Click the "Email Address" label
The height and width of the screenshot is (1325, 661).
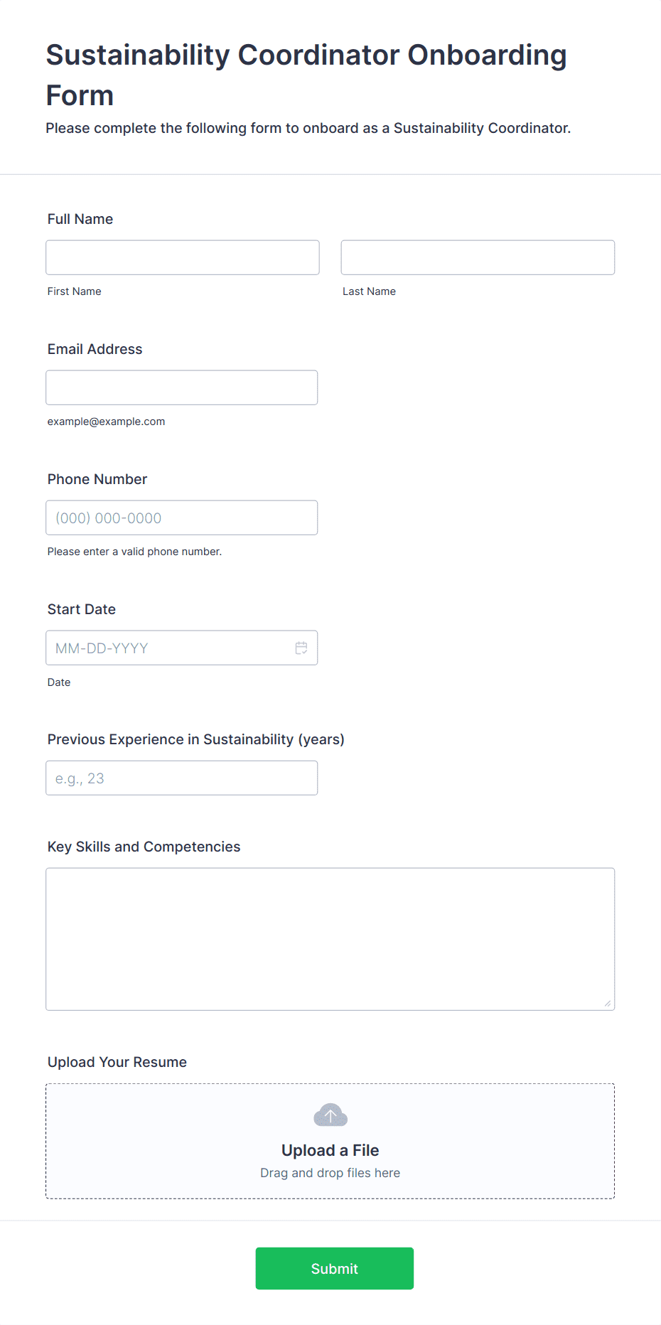click(x=95, y=349)
